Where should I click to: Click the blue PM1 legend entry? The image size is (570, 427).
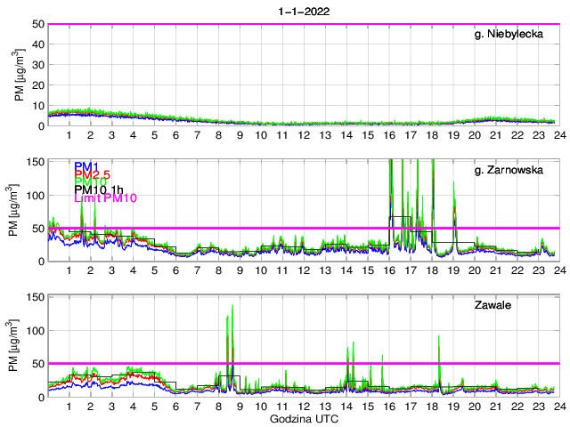86,166
